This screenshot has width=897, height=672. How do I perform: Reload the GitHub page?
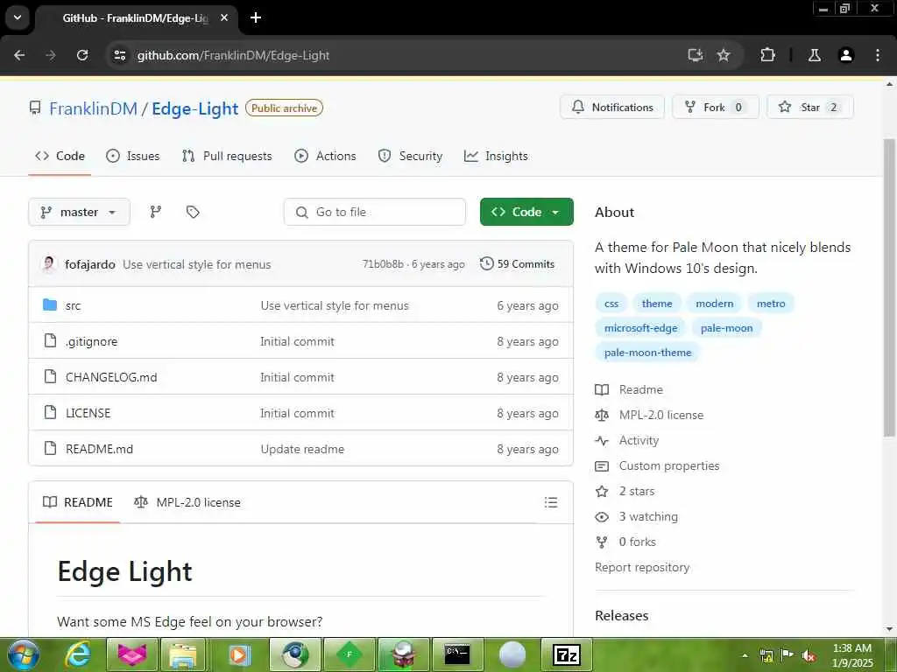(x=82, y=55)
